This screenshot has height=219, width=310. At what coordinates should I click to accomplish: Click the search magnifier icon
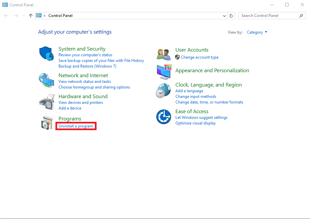301,16
